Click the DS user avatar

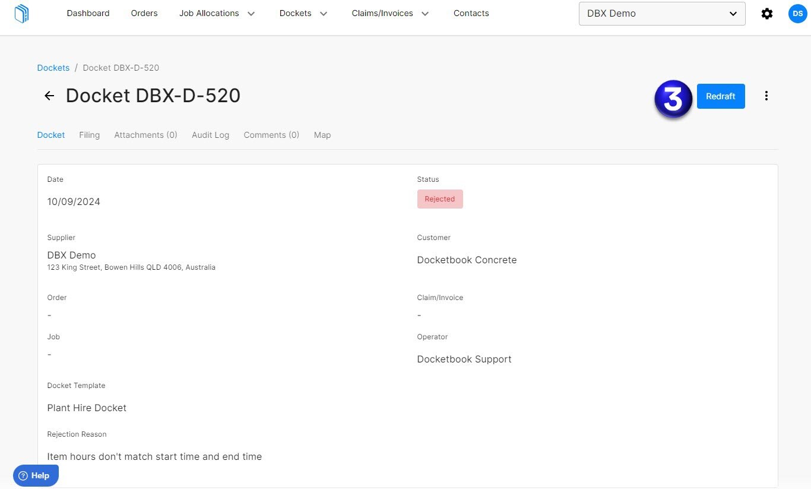pos(797,13)
